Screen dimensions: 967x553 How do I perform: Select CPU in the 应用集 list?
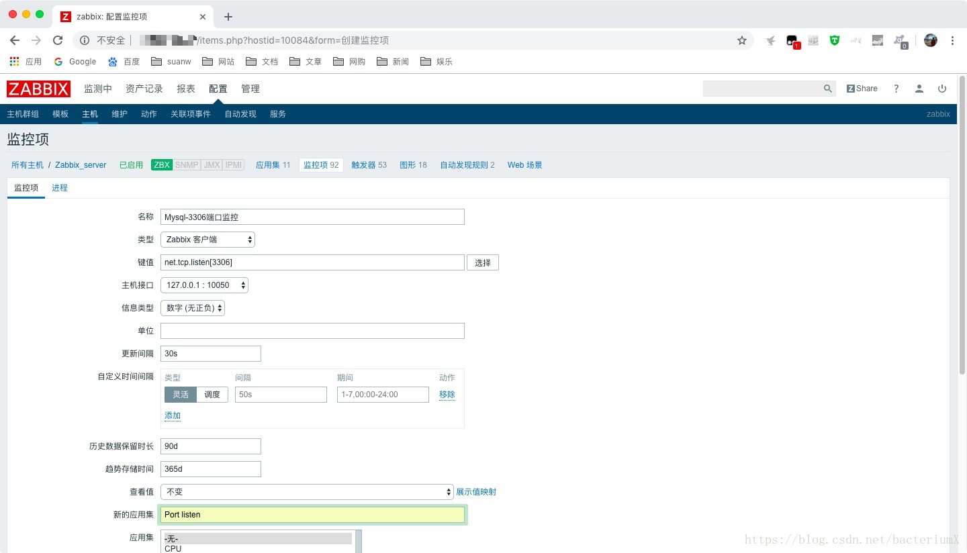(258, 548)
